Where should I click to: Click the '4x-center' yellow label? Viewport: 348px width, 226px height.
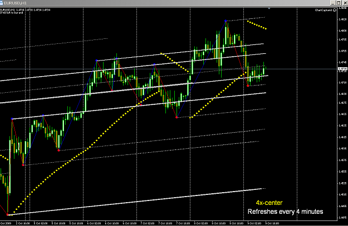tap(269, 203)
